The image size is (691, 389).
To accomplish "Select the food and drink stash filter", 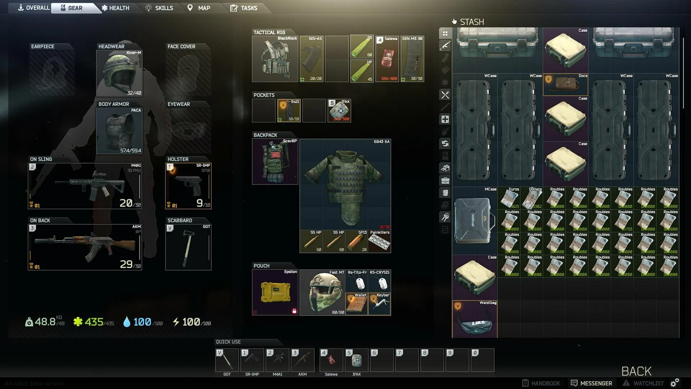I will (445, 95).
